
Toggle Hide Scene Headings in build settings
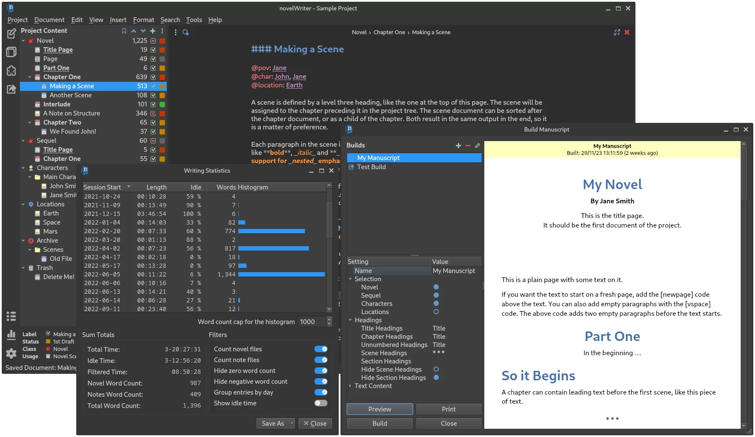(436, 370)
